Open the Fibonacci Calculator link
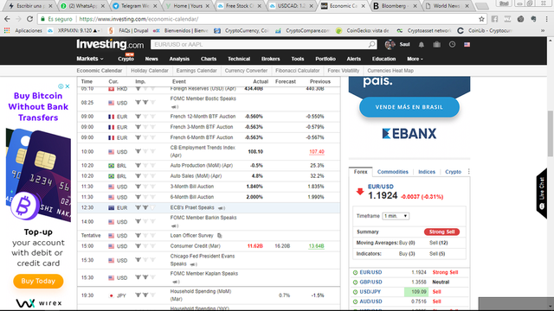This screenshot has height=311, width=554. point(297,71)
